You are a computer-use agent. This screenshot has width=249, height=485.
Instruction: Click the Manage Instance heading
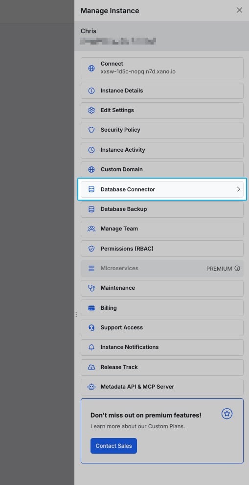[x=110, y=11]
